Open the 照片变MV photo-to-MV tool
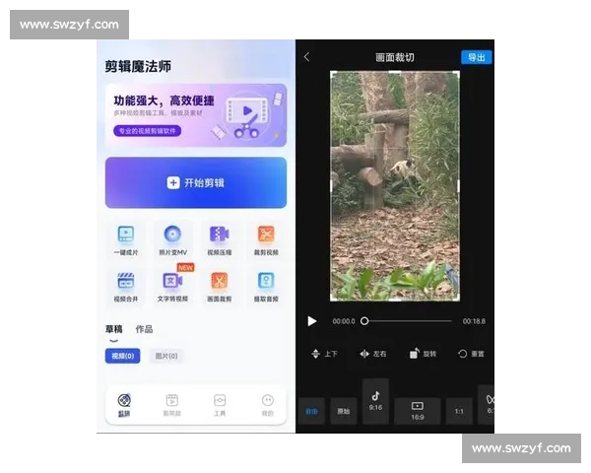Viewport: 591px width, 473px height. coord(172,237)
